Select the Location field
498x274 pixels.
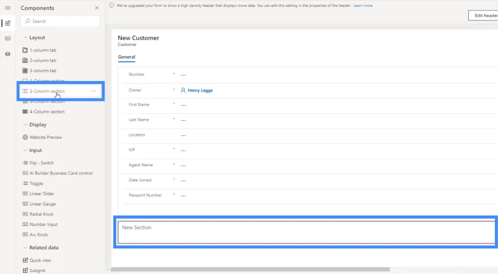pos(310,135)
